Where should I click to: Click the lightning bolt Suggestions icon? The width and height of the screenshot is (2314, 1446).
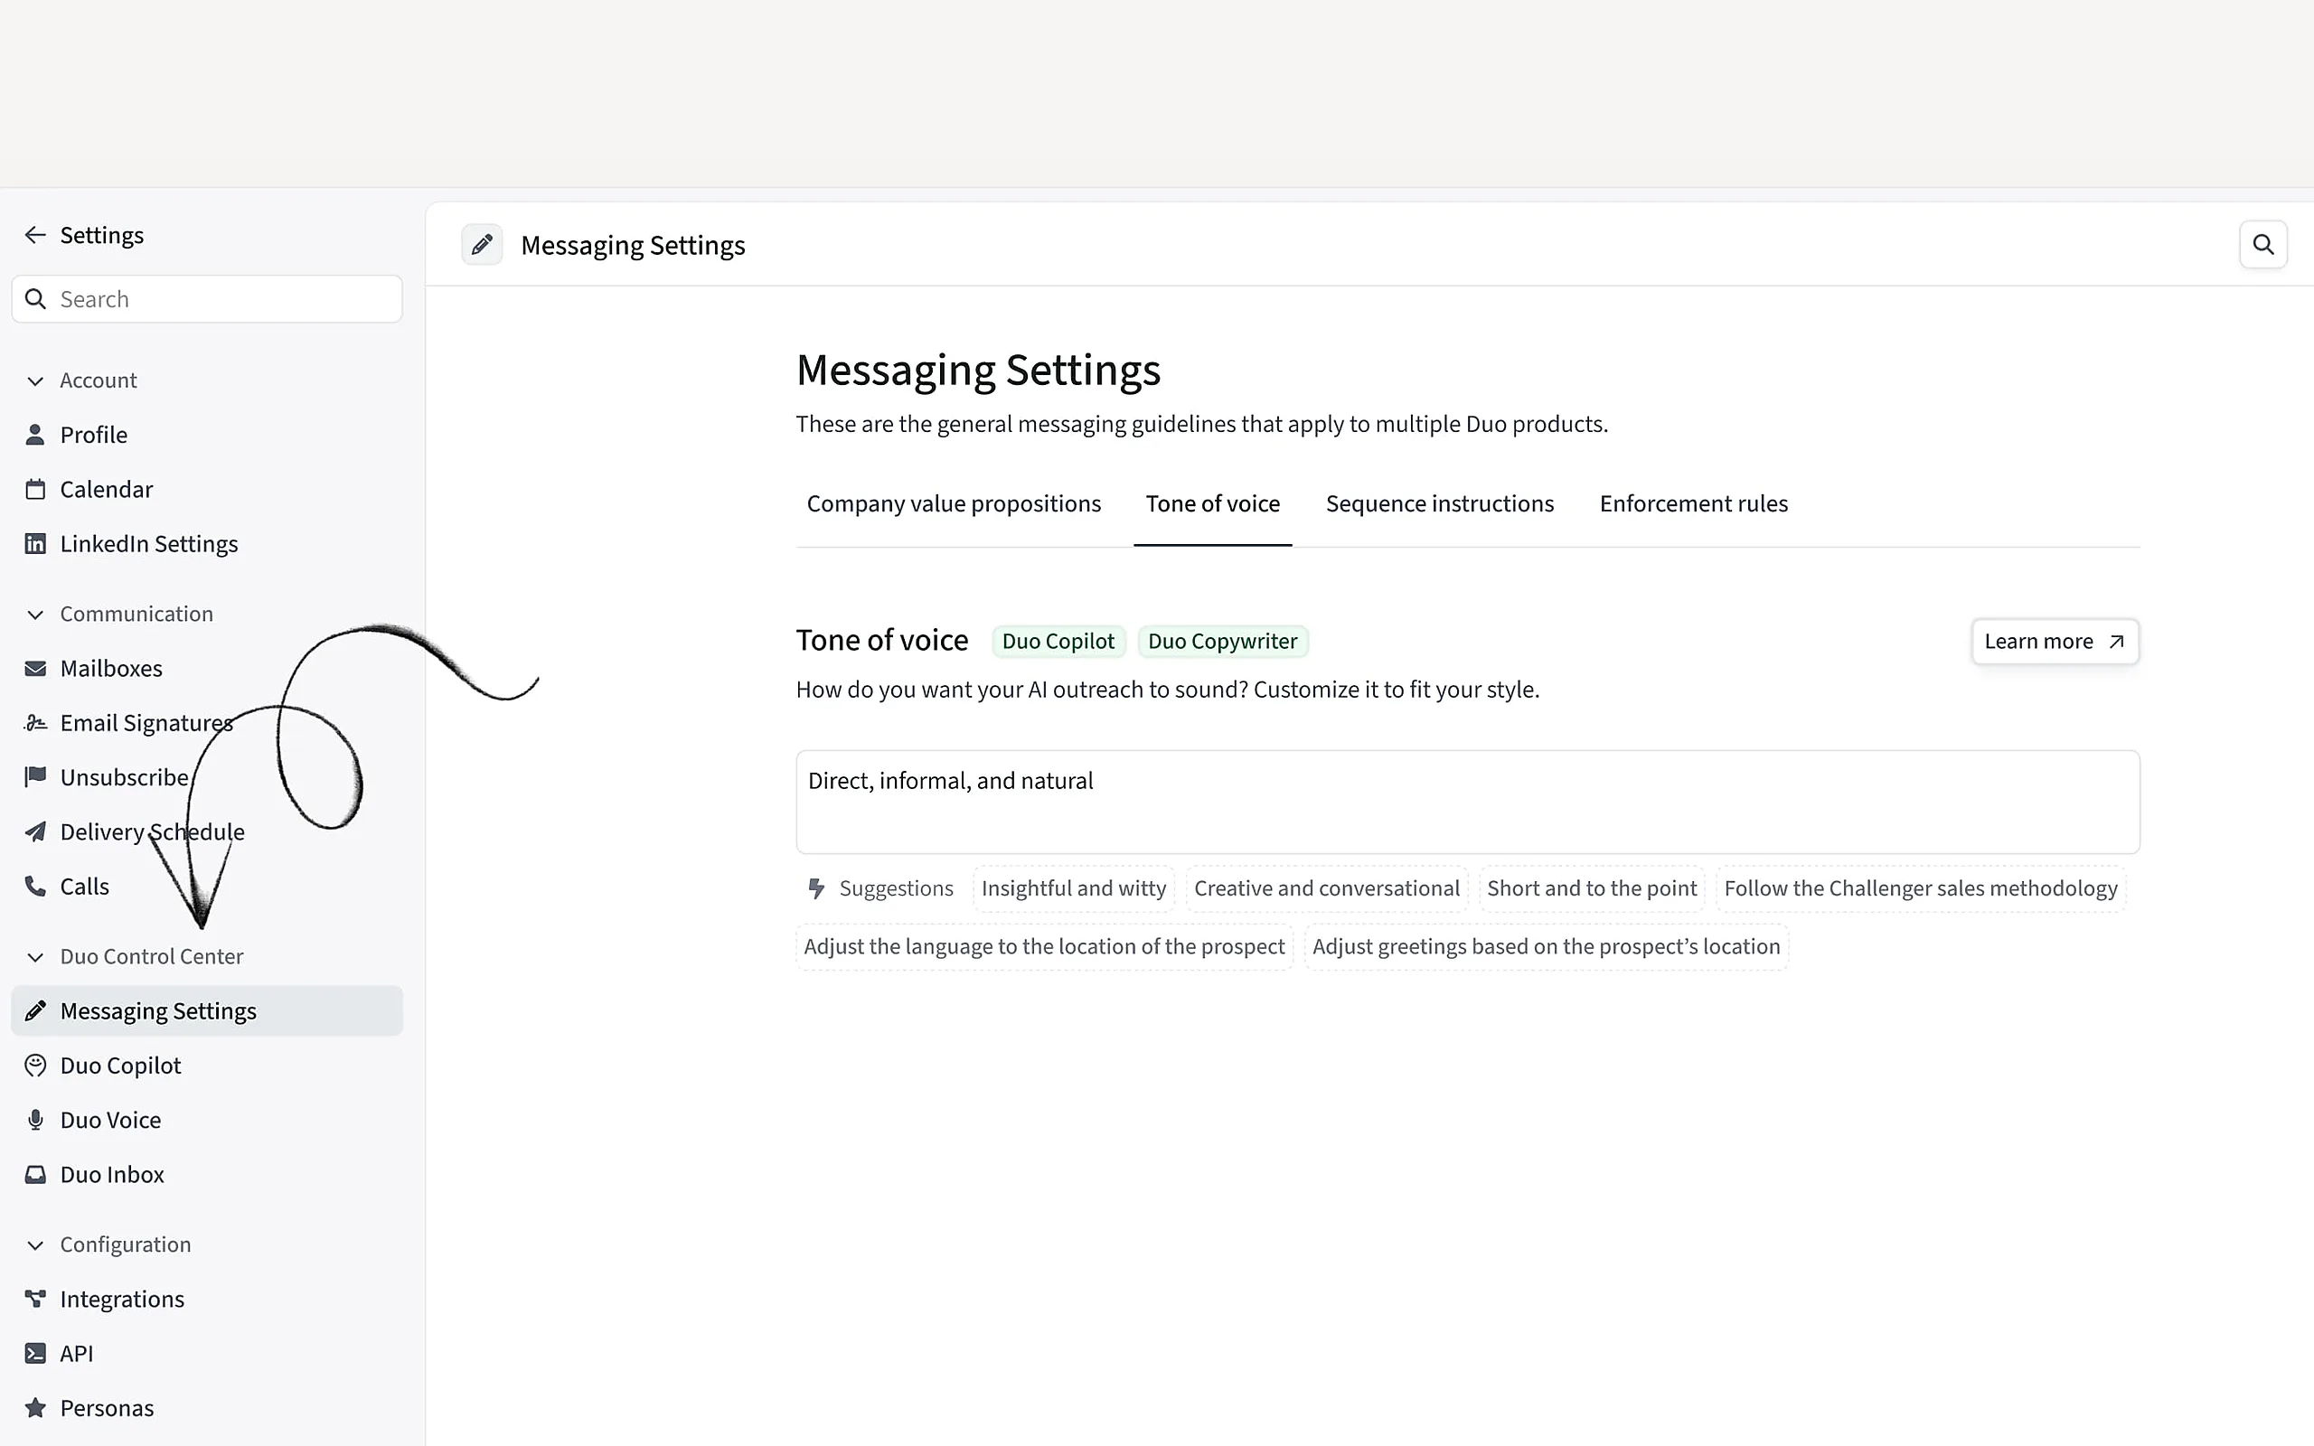coord(816,888)
